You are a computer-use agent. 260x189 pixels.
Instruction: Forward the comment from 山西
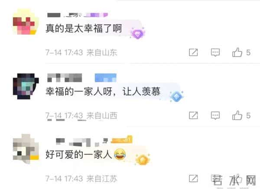[193, 115]
